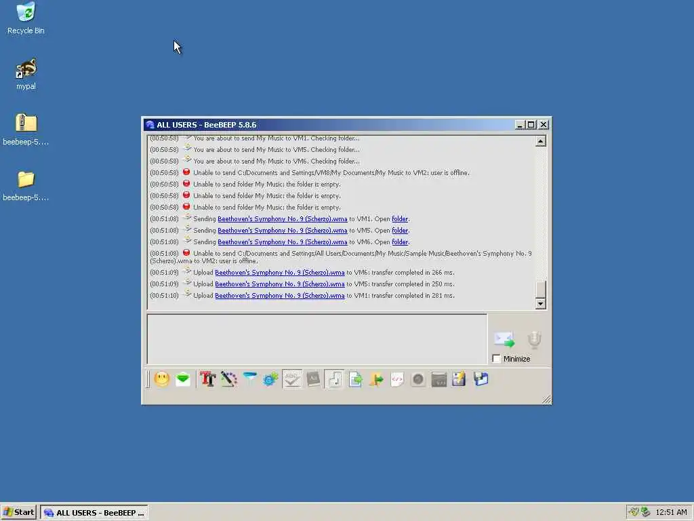Click inside the message input box
The image size is (694, 521).
317,339
